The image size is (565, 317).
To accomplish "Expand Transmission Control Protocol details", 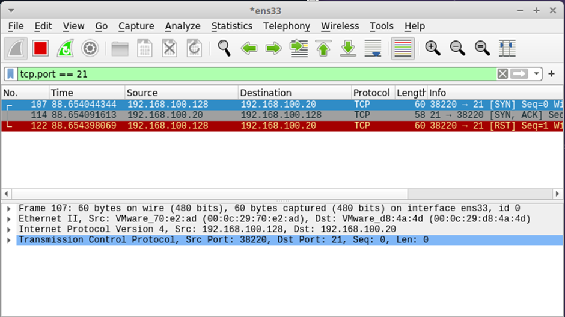I will tap(9, 240).
